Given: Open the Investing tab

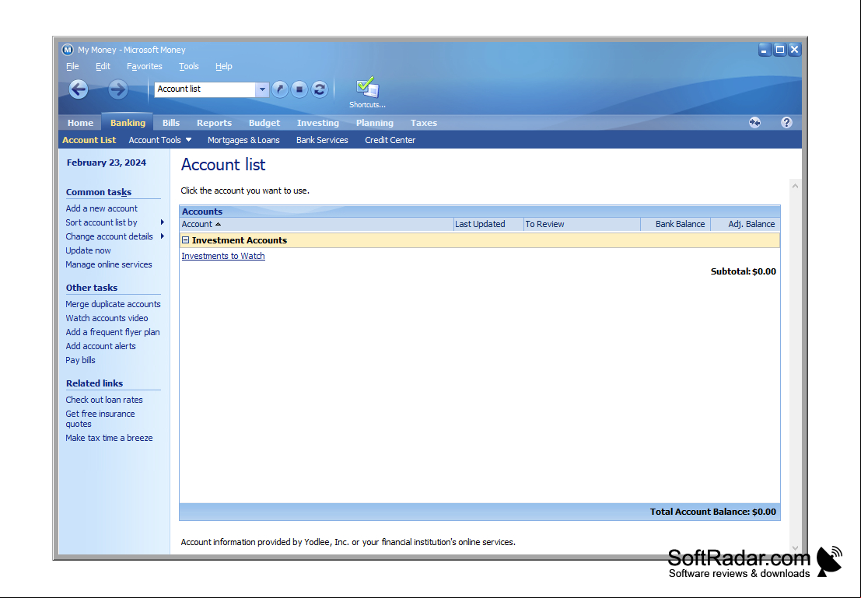Looking at the screenshot, I should tap(318, 123).
